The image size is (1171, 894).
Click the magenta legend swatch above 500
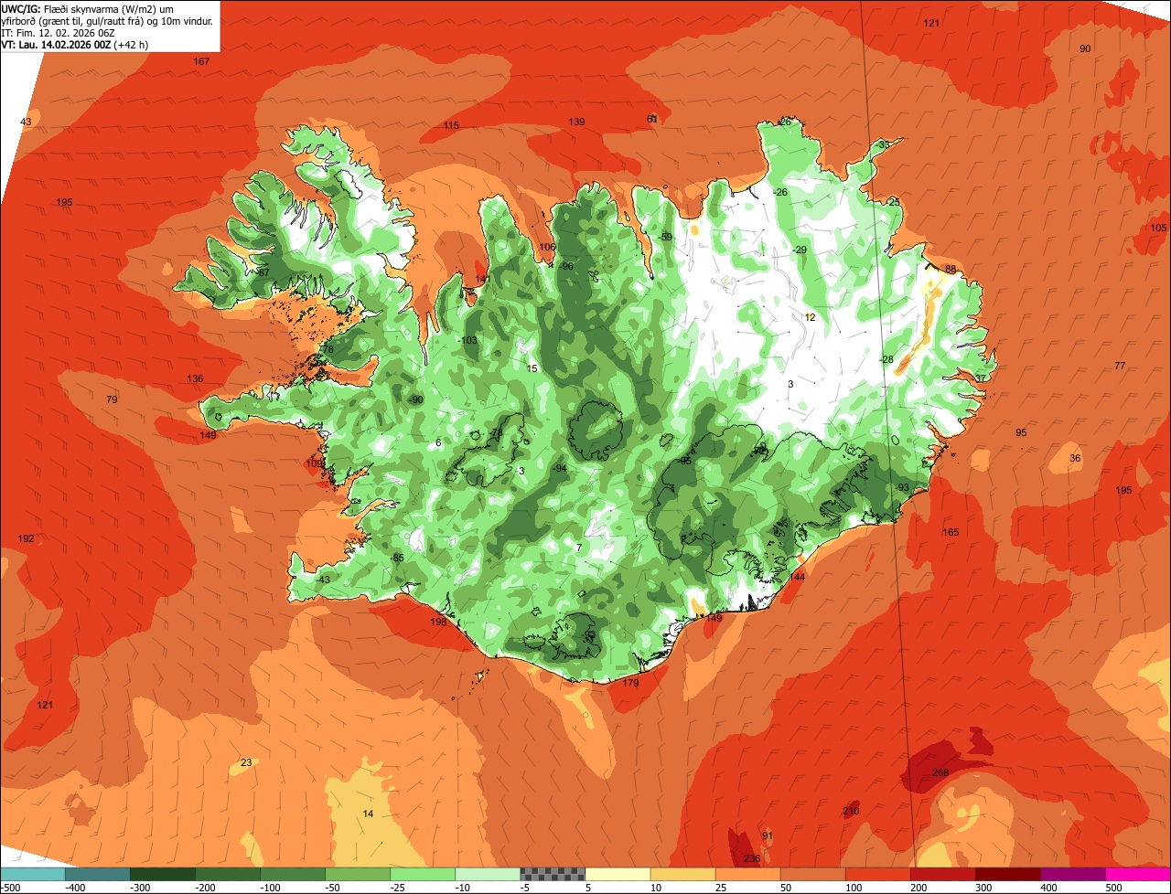click(x=1138, y=874)
